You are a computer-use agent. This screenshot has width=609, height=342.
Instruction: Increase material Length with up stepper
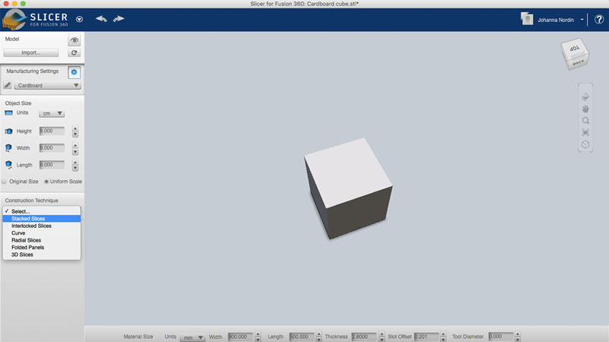319,334
